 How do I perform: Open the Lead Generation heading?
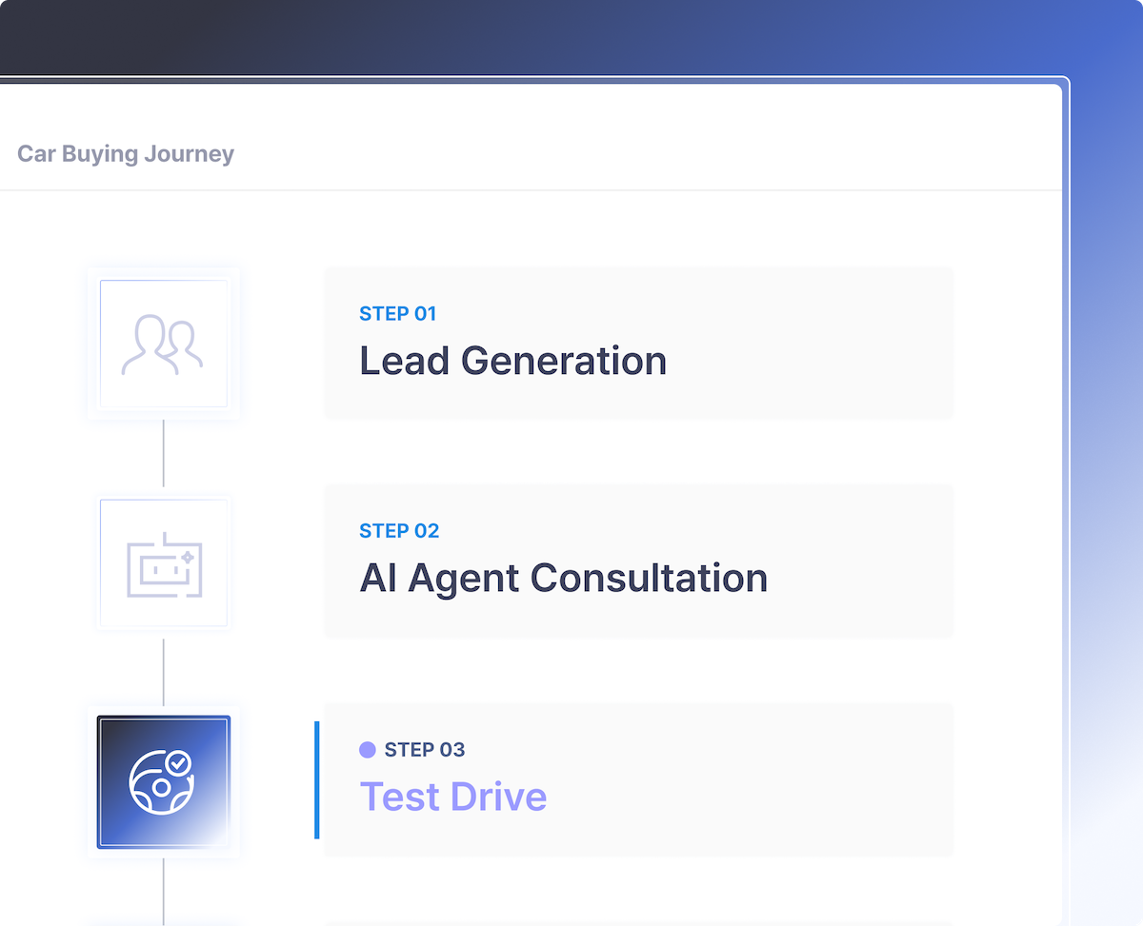(512, 361)
